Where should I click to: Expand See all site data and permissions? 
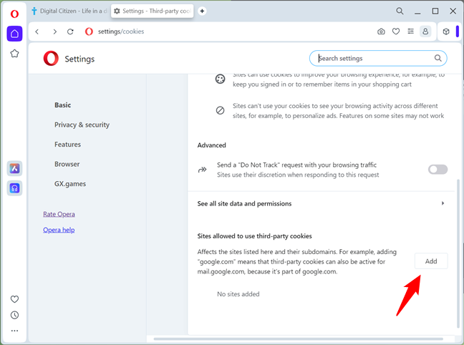click(x=322, y=203)
